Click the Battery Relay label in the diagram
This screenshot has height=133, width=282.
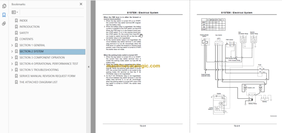(253, 104)
